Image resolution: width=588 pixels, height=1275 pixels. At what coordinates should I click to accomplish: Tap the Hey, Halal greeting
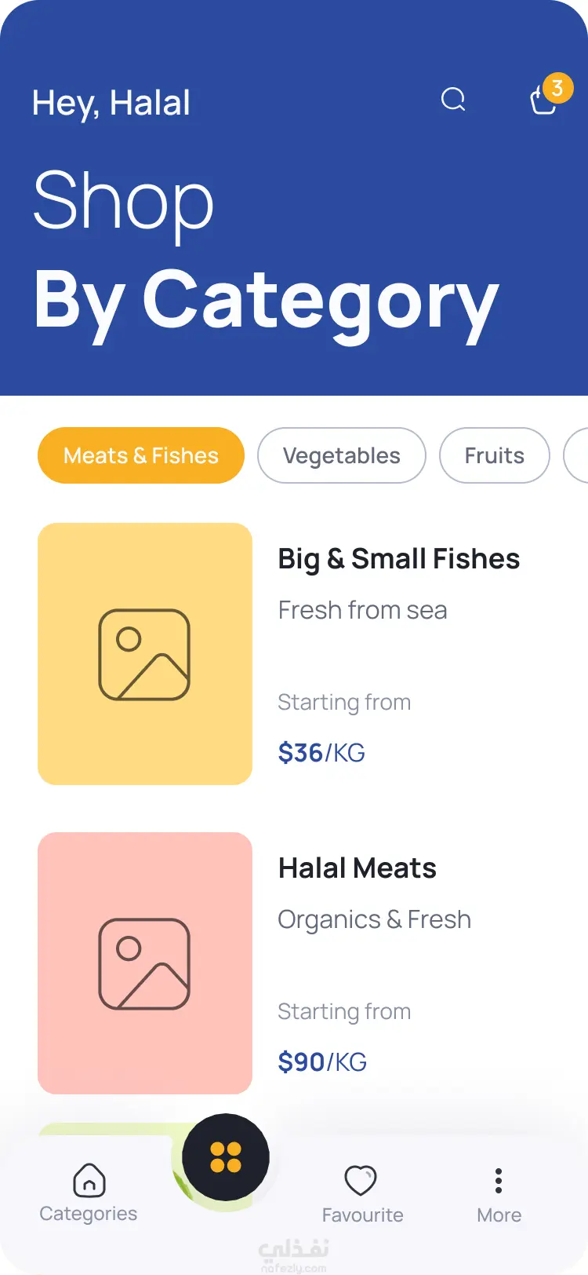(x=111, y=103)
